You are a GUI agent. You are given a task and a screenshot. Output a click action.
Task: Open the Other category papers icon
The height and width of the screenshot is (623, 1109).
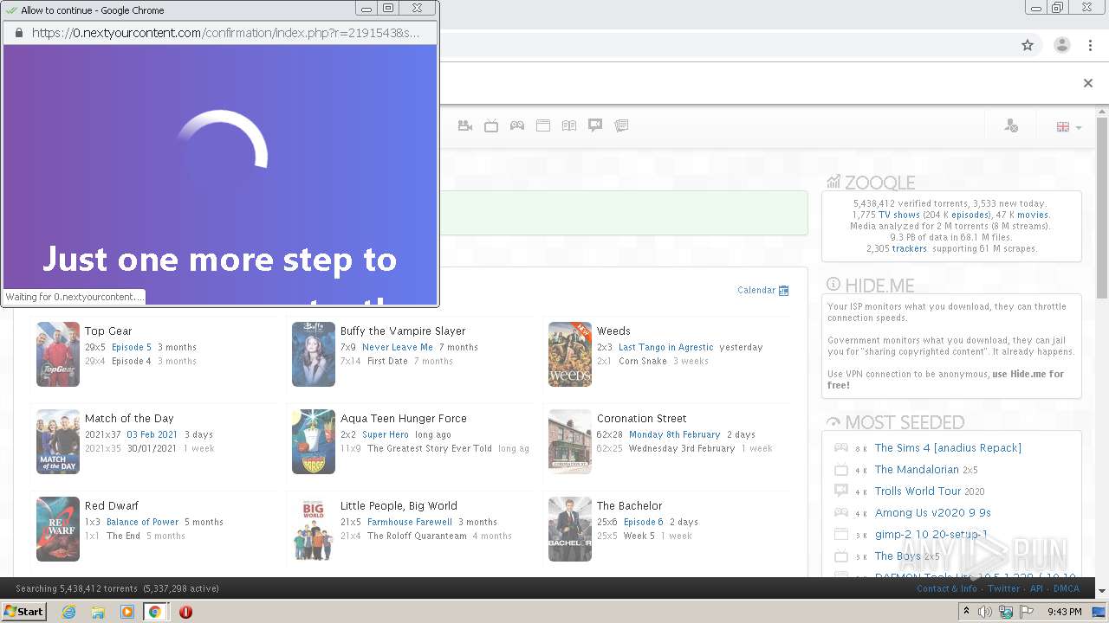621,125
